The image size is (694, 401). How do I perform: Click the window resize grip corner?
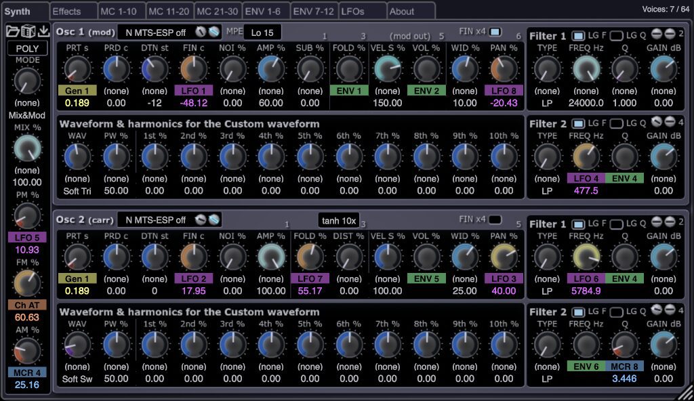(685, 392)
